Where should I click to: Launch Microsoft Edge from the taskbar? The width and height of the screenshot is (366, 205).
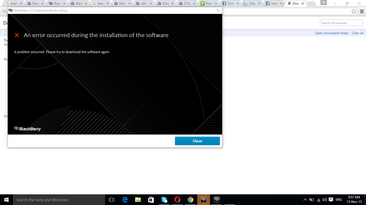(125, 200)
